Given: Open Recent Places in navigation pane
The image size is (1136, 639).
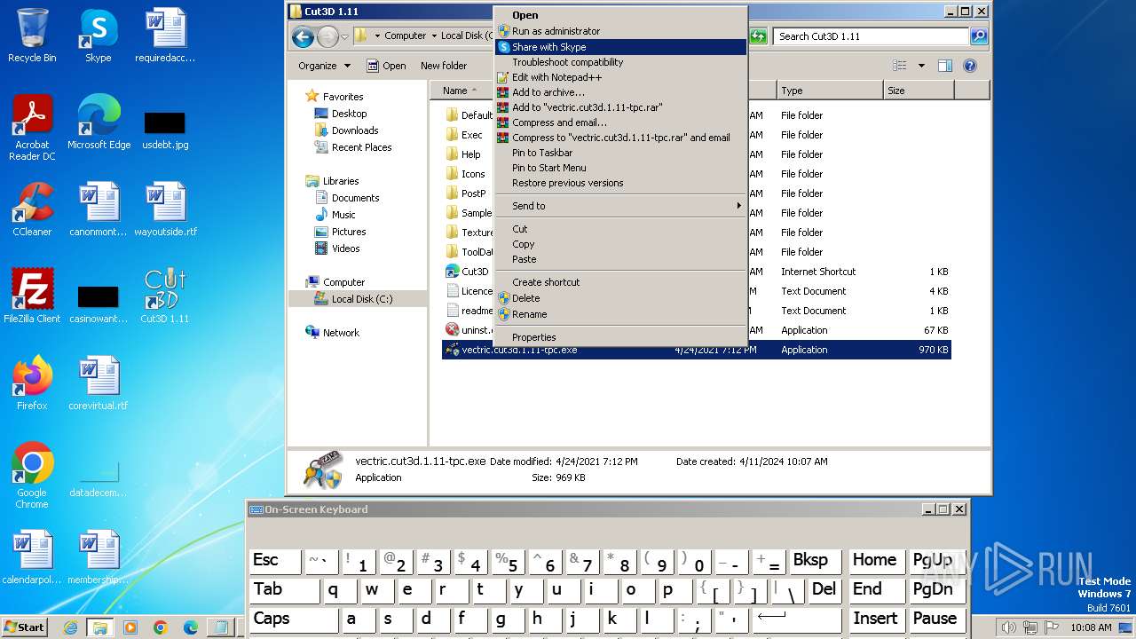Looking at the screenshot, I should pos(361,147).
